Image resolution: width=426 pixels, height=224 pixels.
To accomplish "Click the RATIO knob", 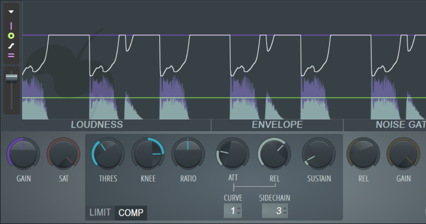I will (188, 154).
